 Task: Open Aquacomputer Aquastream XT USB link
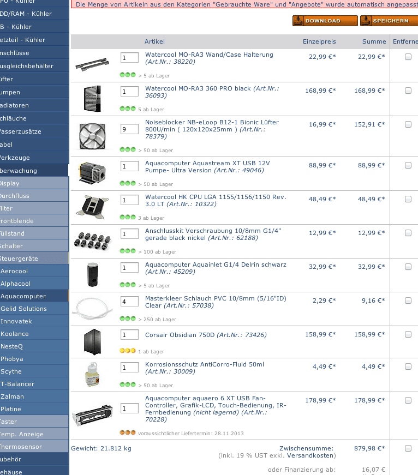pyautogui.click(x=207, y=167)
